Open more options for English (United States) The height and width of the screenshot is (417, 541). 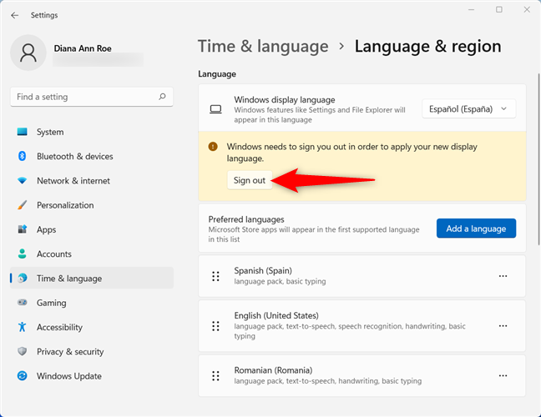(503, 326)
